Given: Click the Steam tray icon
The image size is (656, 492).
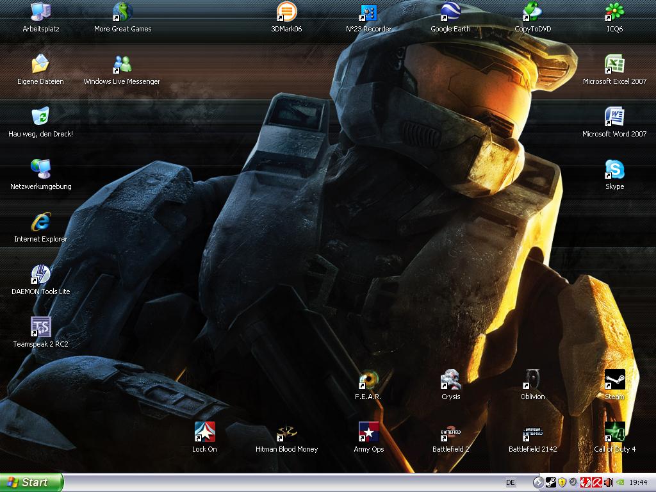Looking at the screenshot, I should [x=550, y=482].
